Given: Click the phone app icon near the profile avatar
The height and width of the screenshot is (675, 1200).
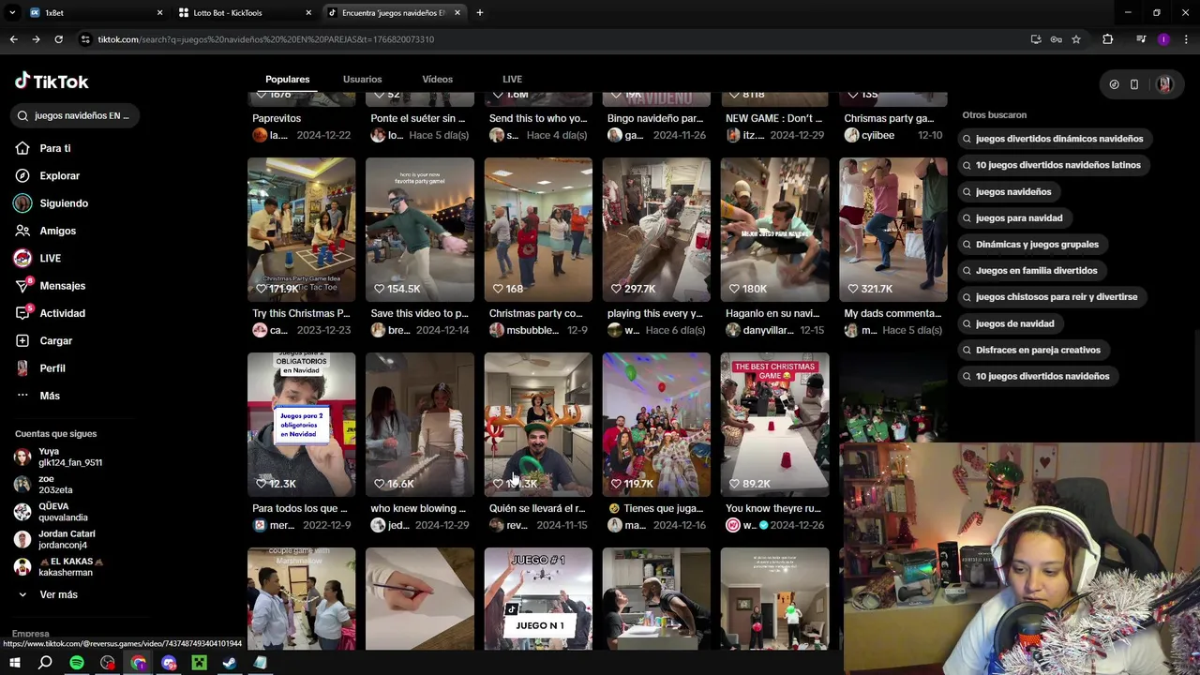Looking at the screenshot, I should click(1134, 84).
